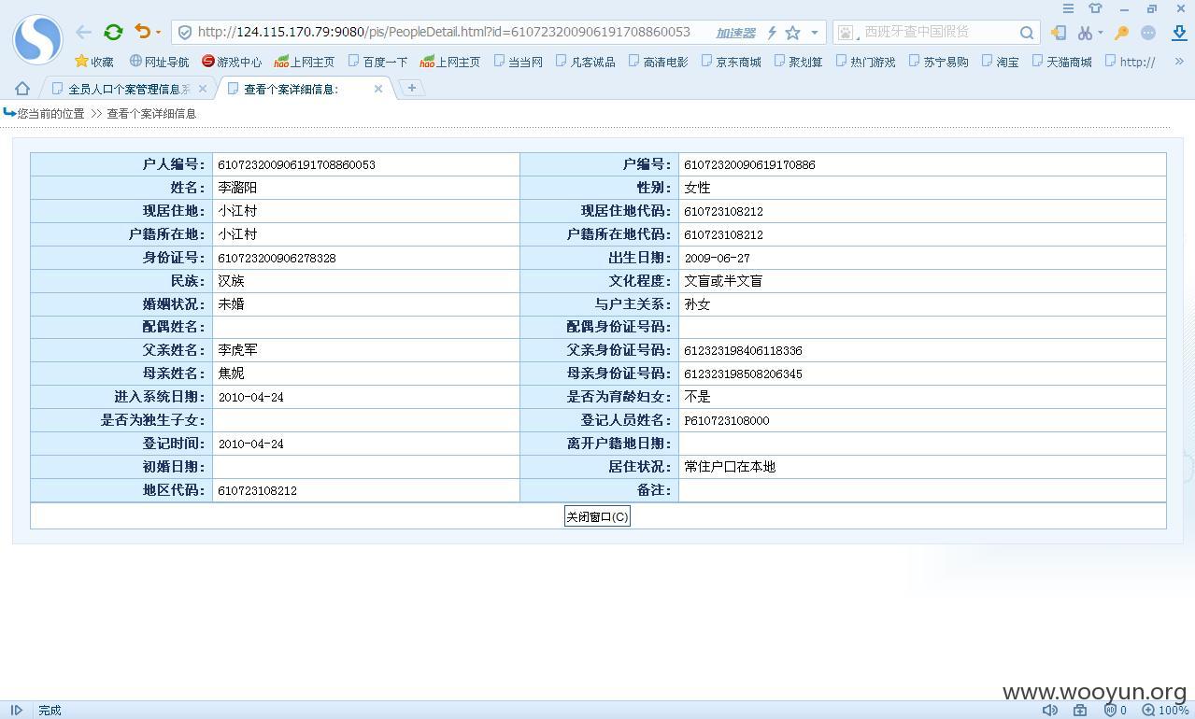This screenshot has width=1195, height=719.
Task: Click the security shield icon in address bar
Action: (x=185, y=32)
